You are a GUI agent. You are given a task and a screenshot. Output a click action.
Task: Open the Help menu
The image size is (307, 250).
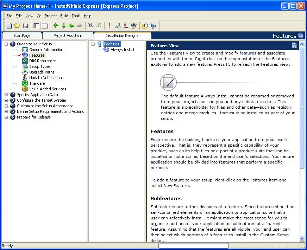[88, 16]
